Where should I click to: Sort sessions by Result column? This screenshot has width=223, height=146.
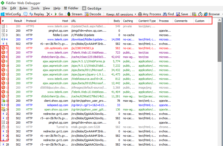click(18, 21)
